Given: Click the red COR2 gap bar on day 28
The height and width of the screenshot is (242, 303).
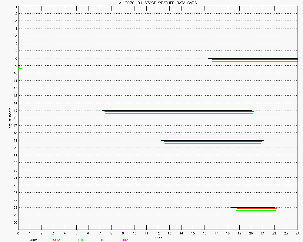Looking at the screenshot, I should click(x=256, y=209).
